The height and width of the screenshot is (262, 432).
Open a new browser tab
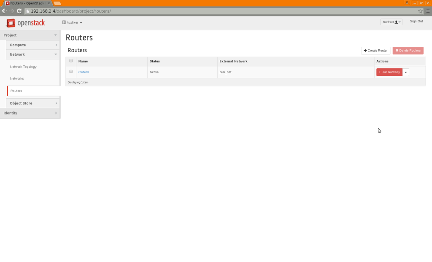[57, 3]
